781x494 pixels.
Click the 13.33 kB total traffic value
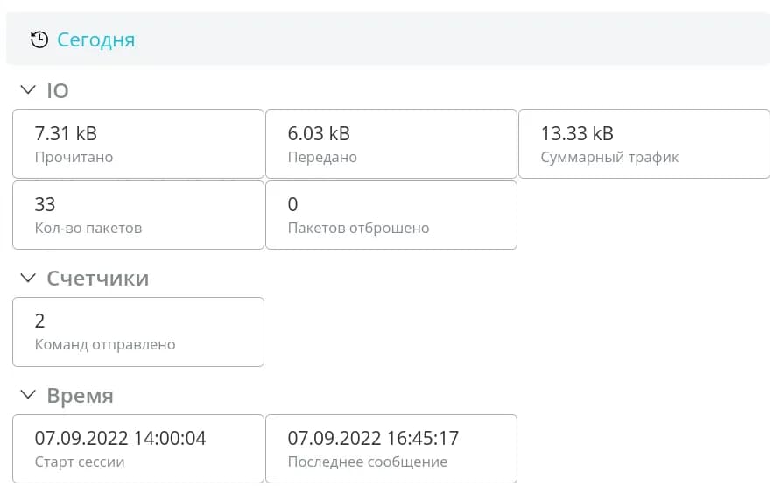(577, 133)
